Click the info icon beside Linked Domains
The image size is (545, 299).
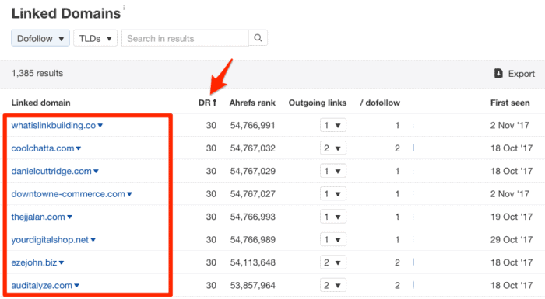(124, 7)
